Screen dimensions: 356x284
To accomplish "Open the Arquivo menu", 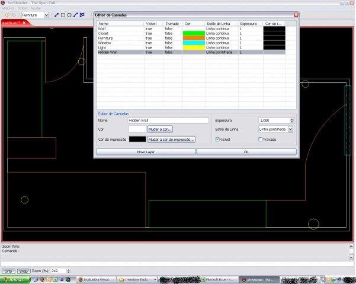I will (8, 8).
